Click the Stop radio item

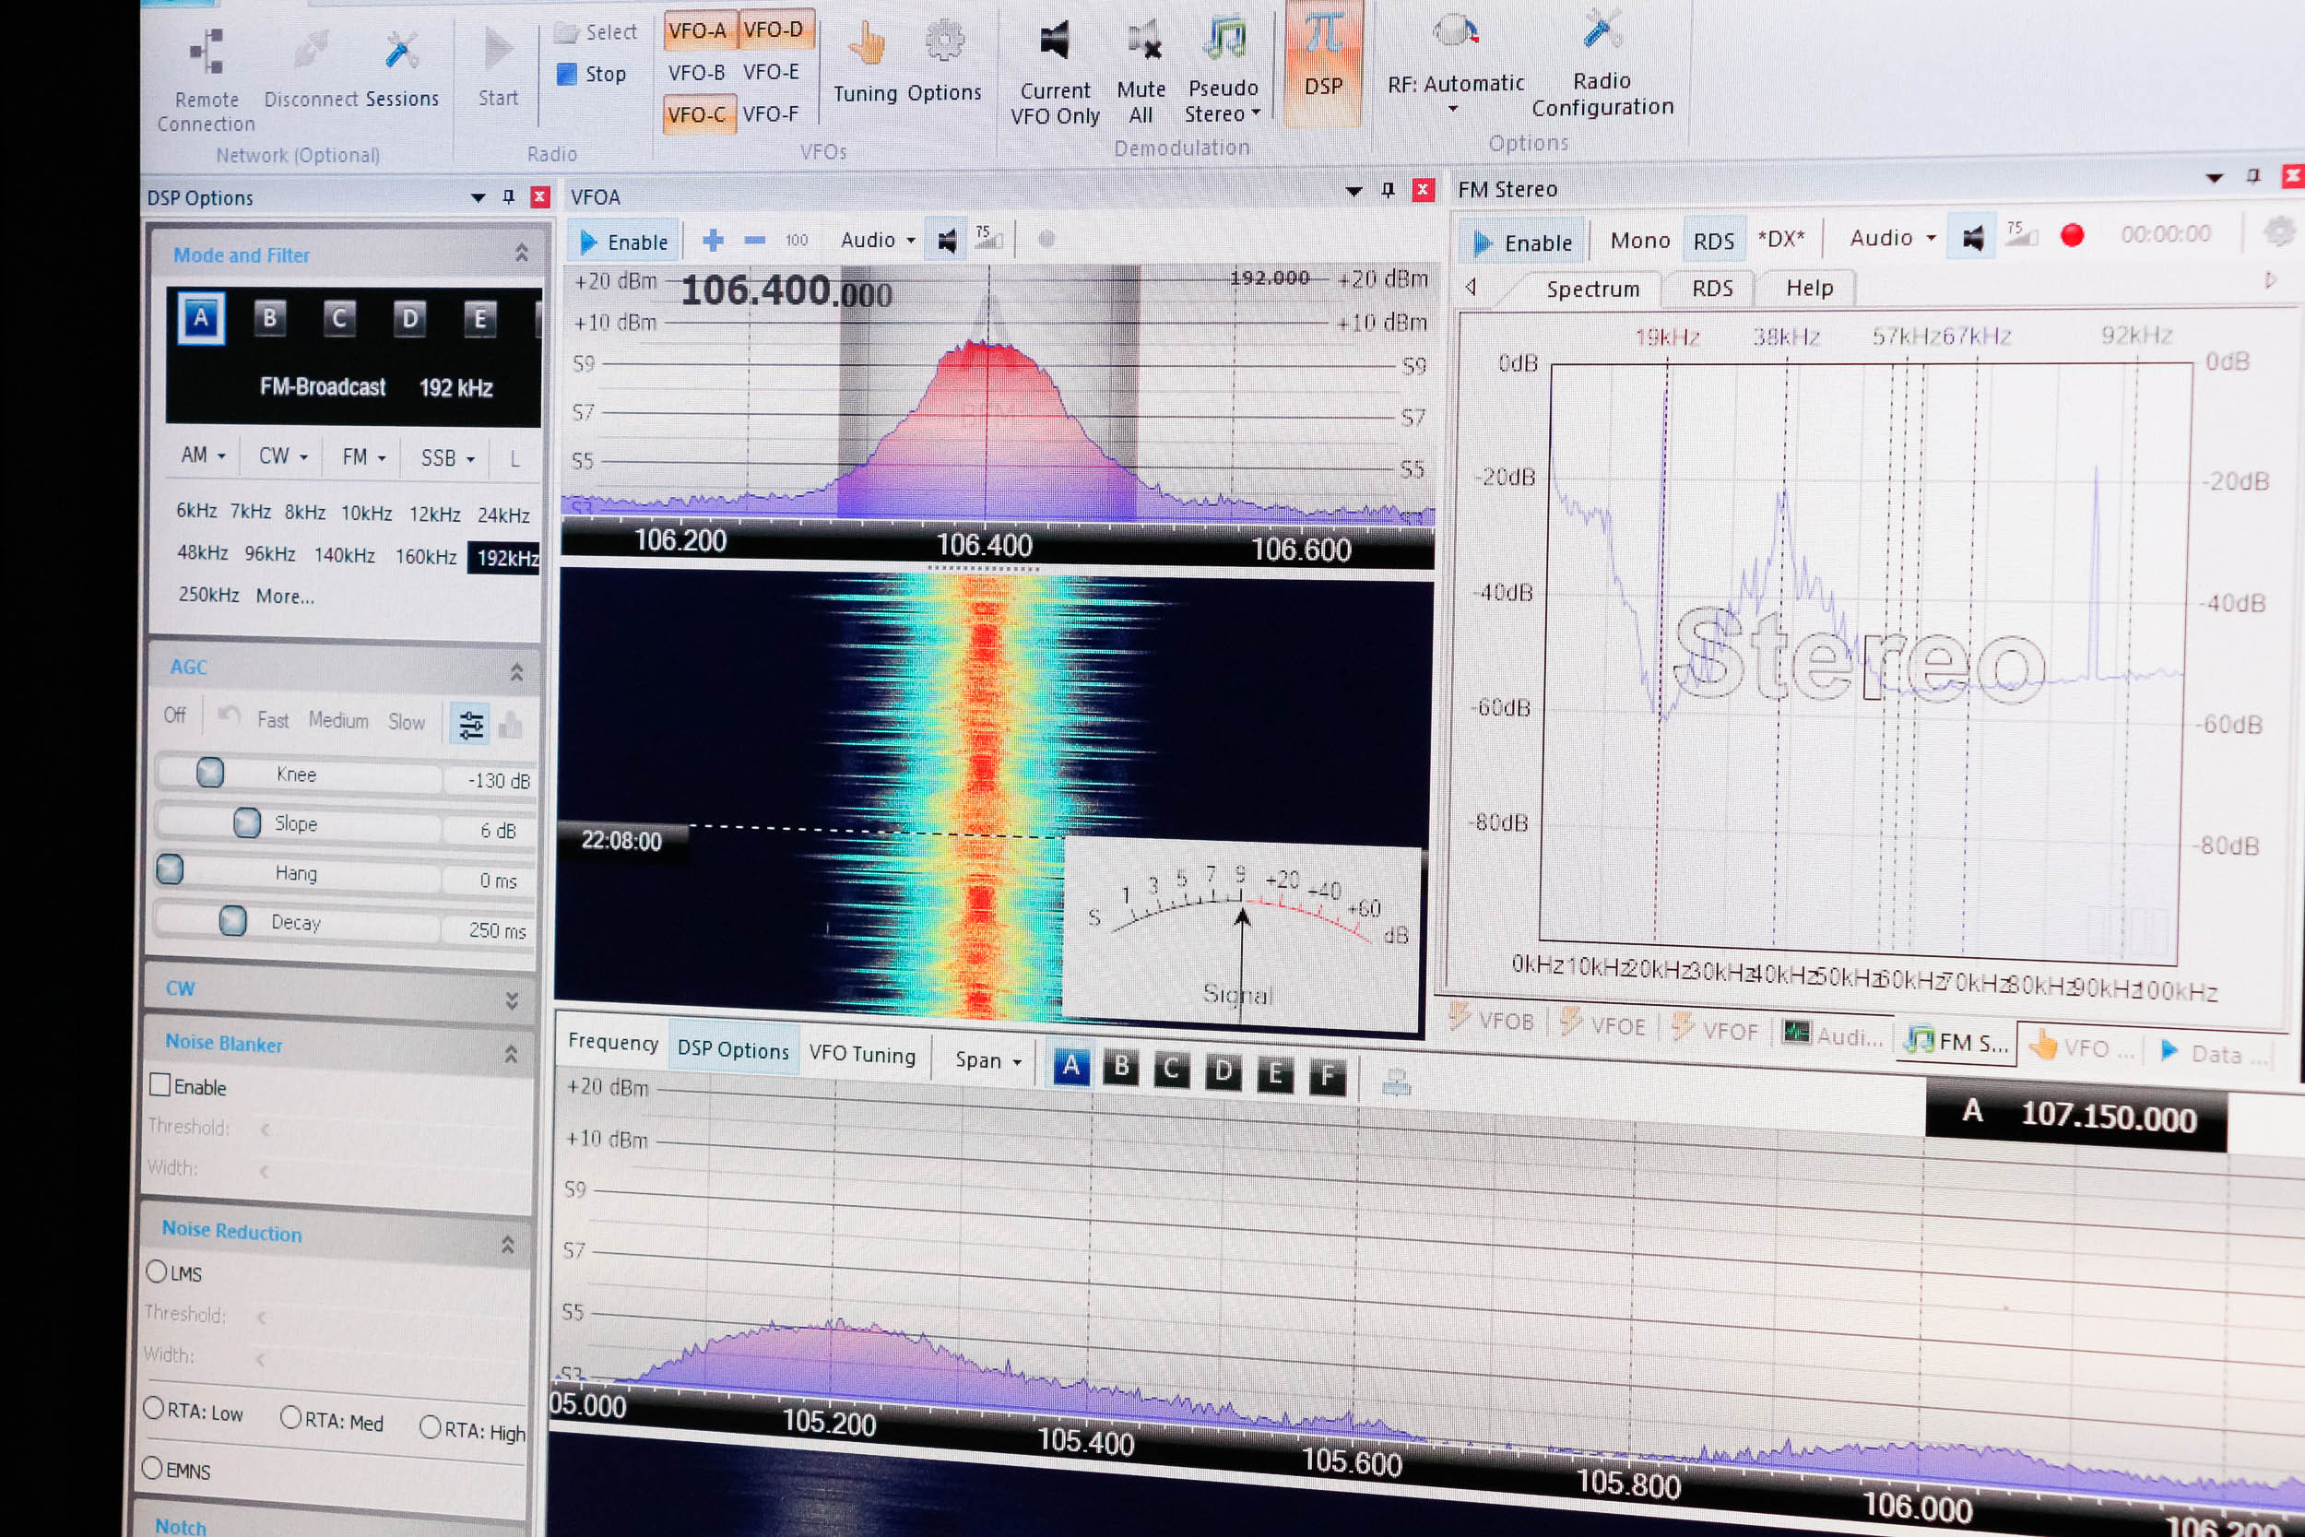[x=592, y=75]
